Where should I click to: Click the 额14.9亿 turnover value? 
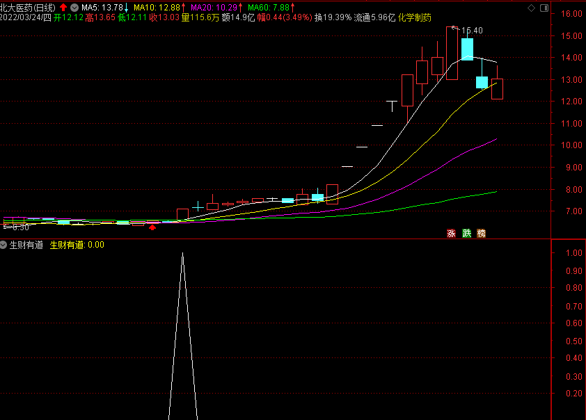238,17
